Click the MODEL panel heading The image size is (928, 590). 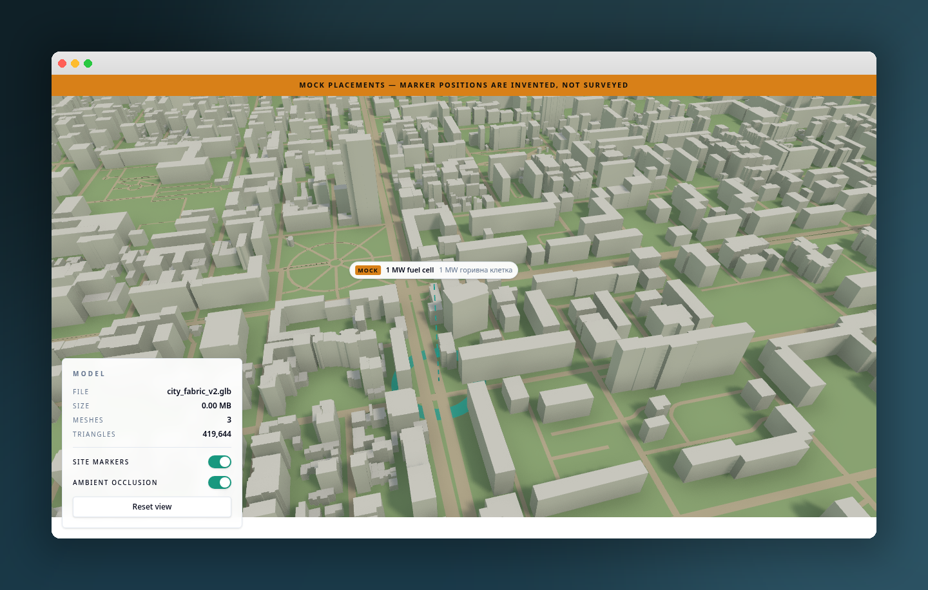89,374
